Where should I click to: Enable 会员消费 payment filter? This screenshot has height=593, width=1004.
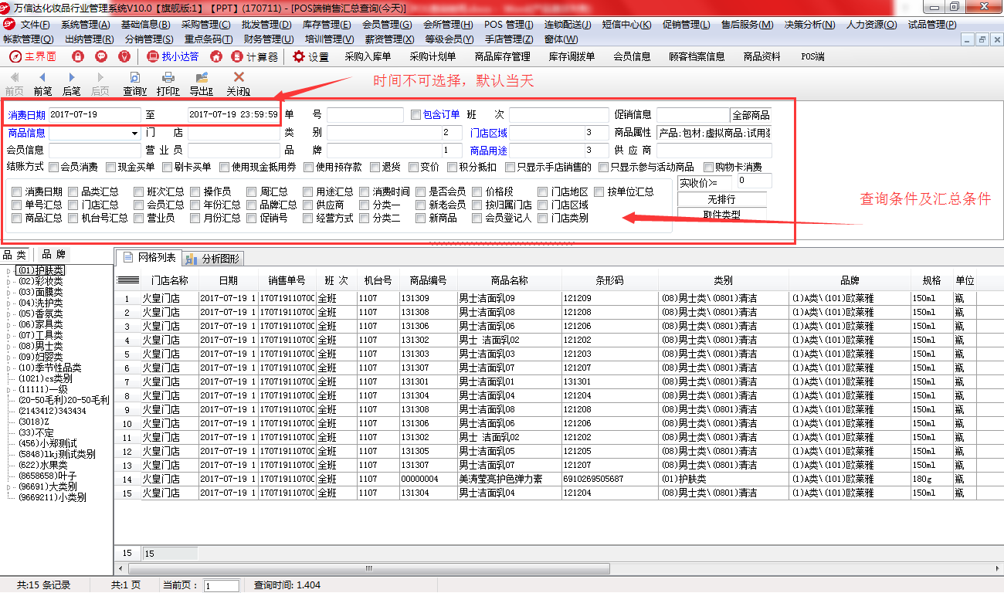click(x=53, y=167)
